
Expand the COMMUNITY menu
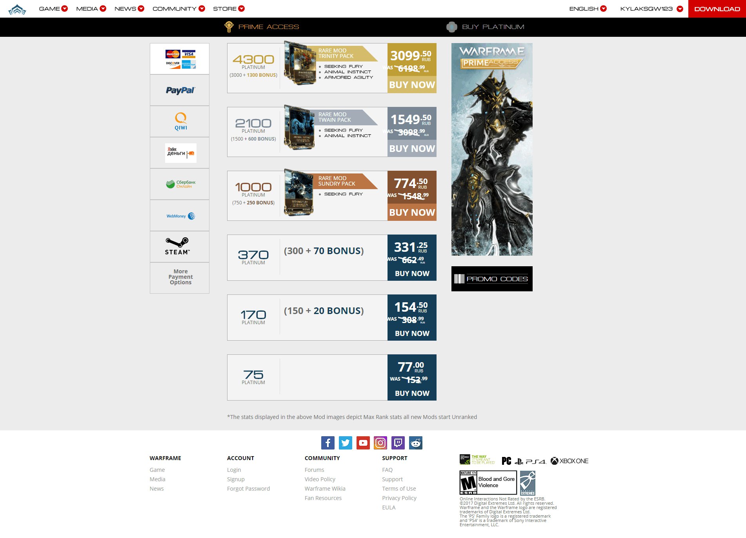click(179, 9)
